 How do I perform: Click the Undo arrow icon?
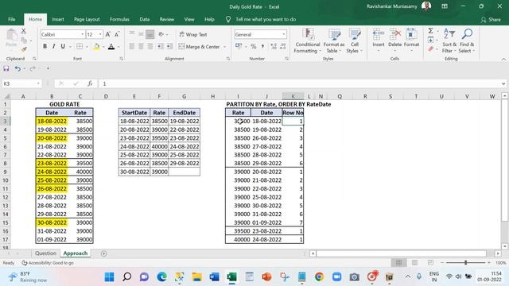pos(17,68)
